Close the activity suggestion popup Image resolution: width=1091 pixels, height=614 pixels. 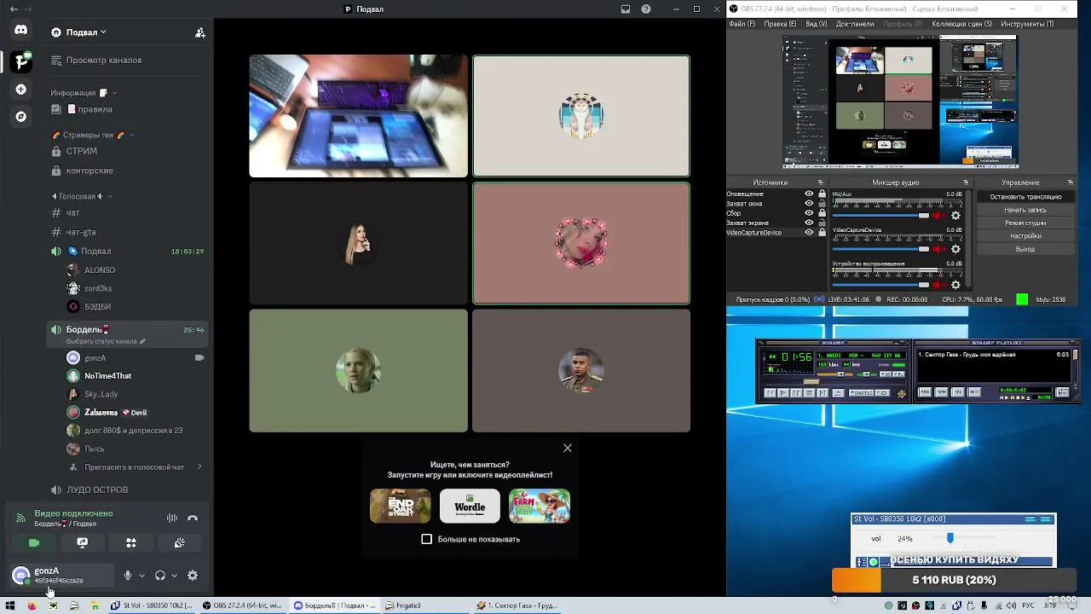[x=568, y=448]
